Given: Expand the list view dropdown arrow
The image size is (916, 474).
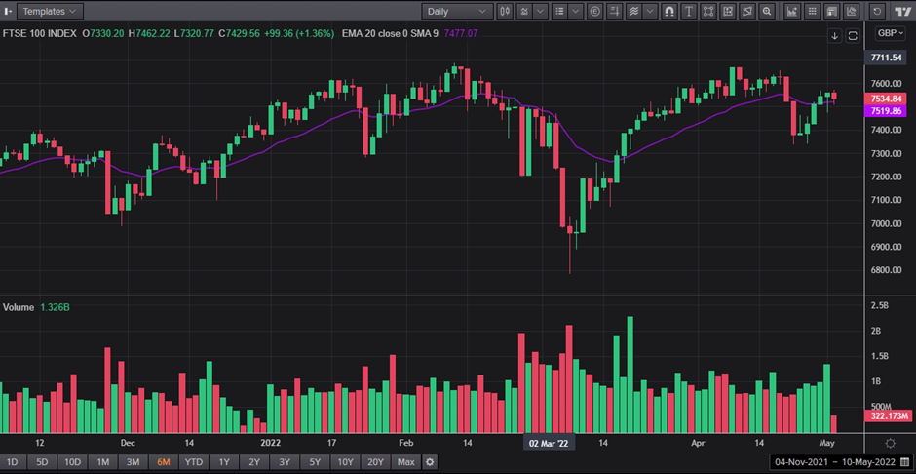Looking at the screenshot, I should click(575, 11).
